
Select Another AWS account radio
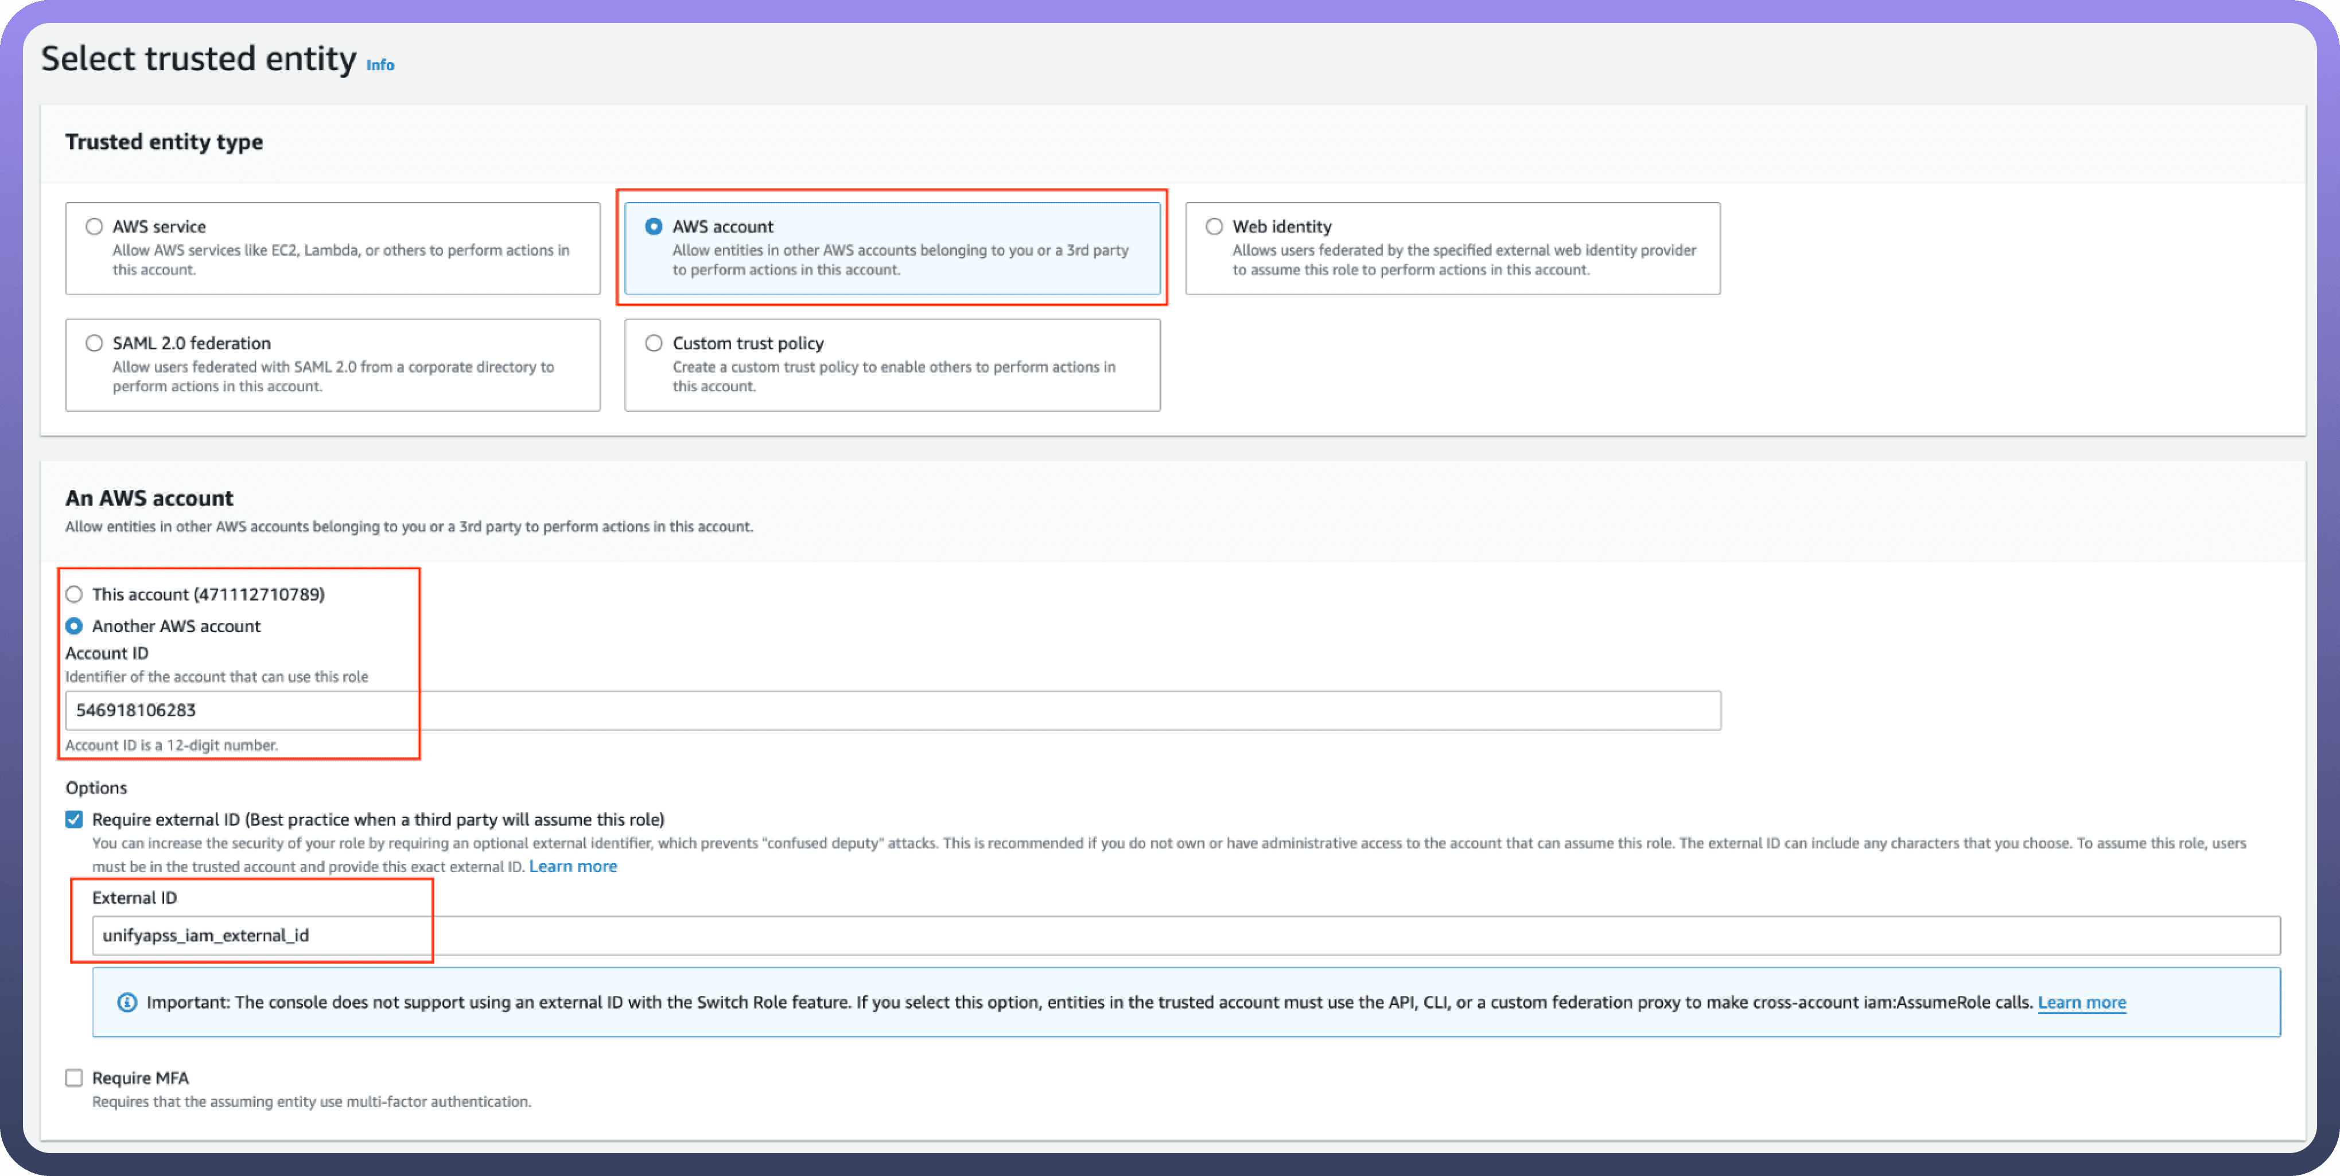75,626
